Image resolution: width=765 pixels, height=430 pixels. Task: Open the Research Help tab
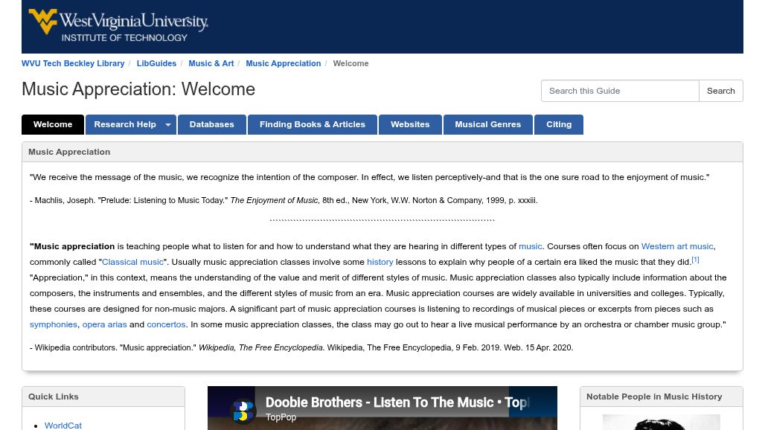coord(125,125)
